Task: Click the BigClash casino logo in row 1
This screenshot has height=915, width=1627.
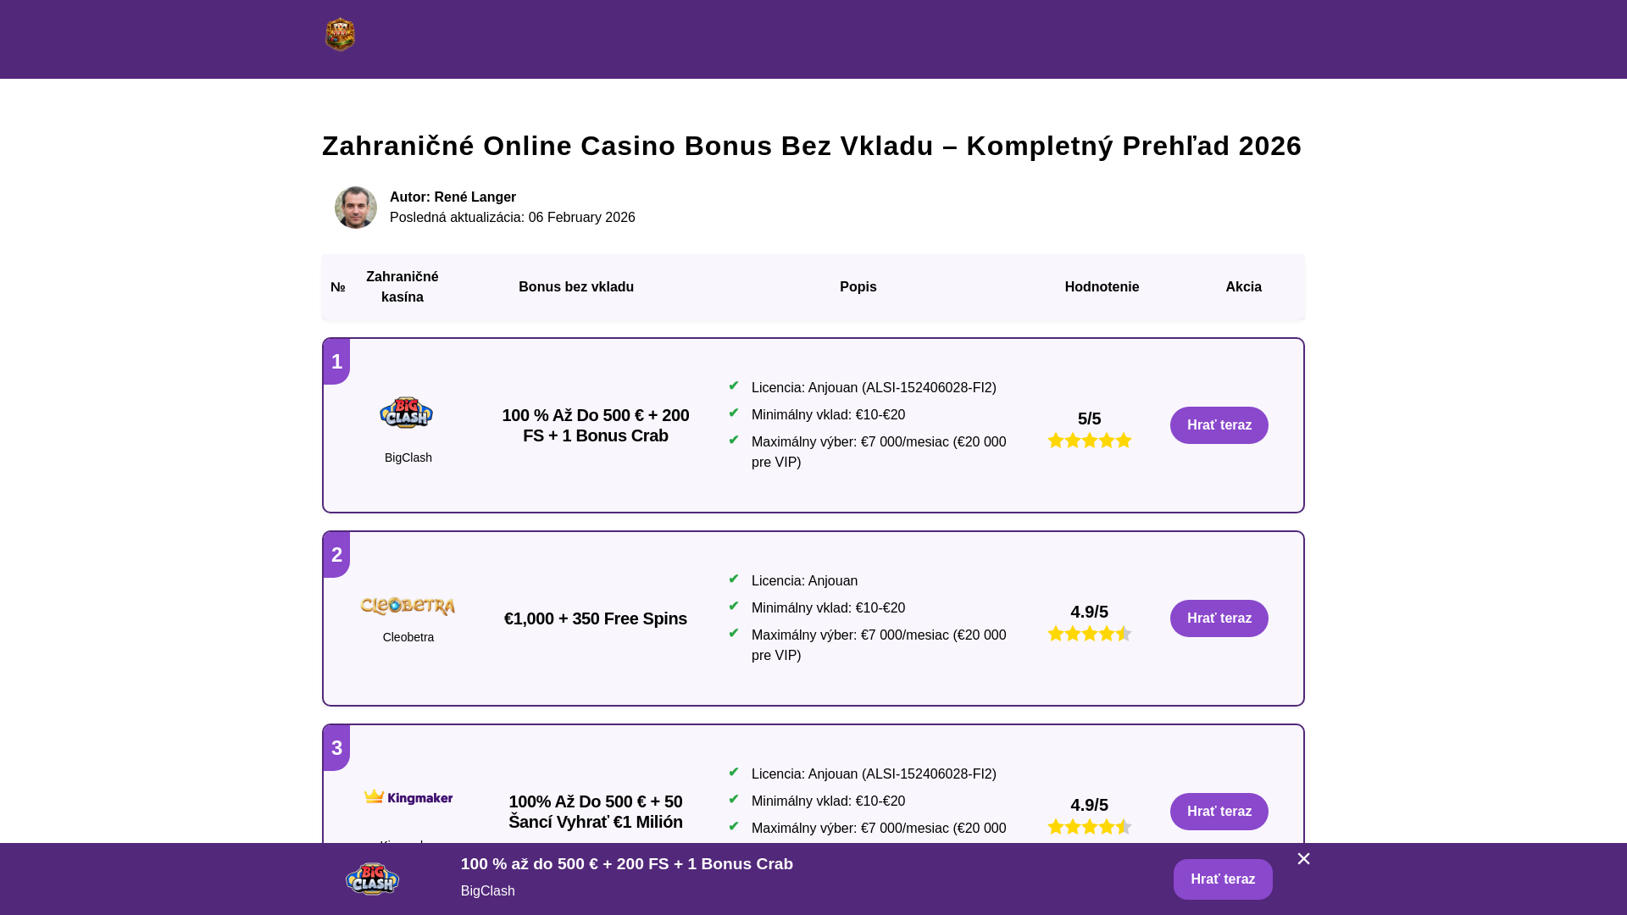Action: click(407, 413)
